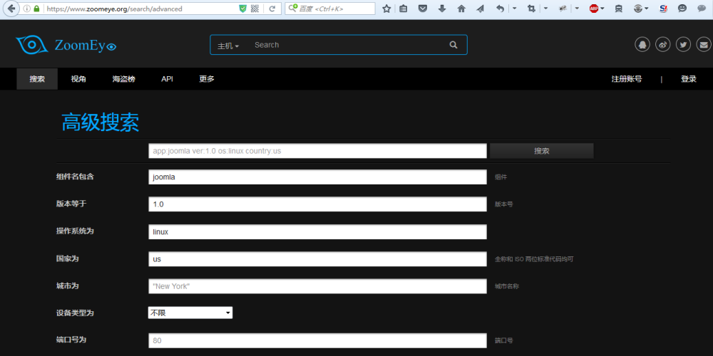Click the 全称和 ISO 两位标准代码均可 hint
Image resolution: width=713 pixels, height=356 pixels.
[x=534, y=259]
